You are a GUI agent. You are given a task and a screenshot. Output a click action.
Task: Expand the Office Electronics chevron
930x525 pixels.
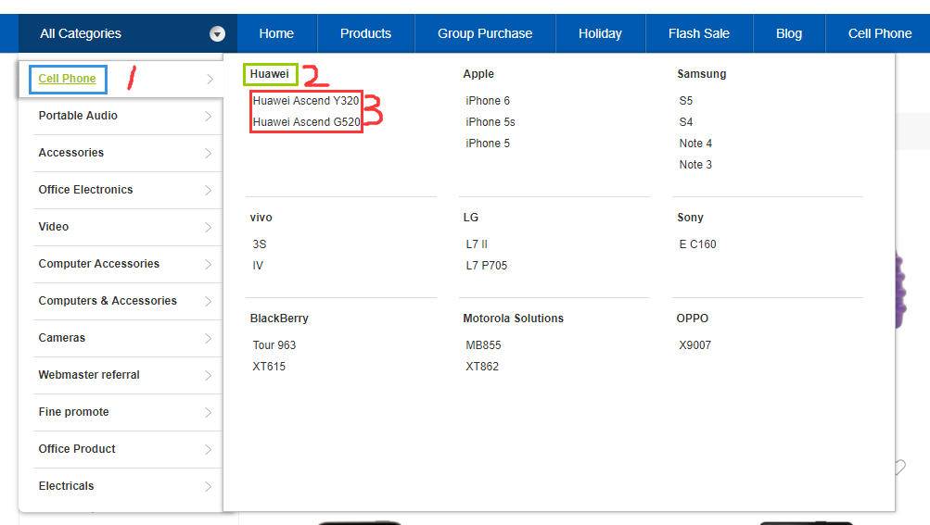coord(209,190)
